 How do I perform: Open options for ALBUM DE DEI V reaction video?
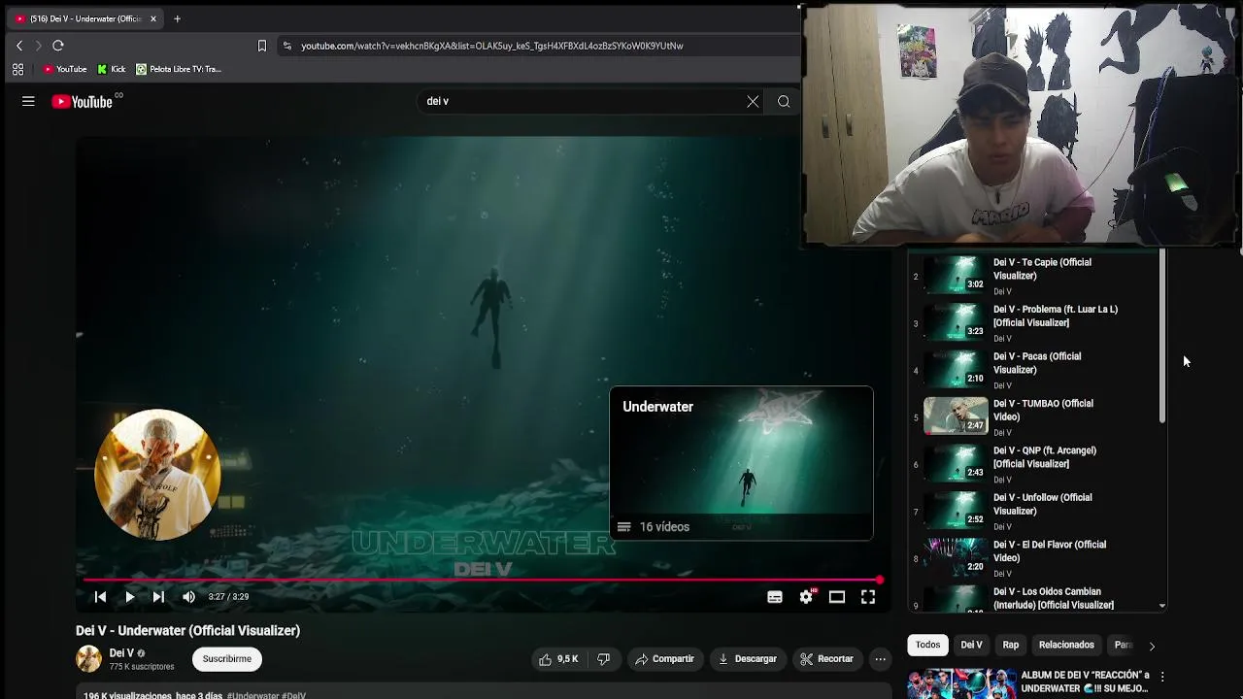click(1161, 677)
